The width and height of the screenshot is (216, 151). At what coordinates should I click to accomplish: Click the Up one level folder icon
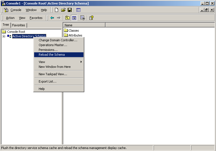tap(67, 18)
